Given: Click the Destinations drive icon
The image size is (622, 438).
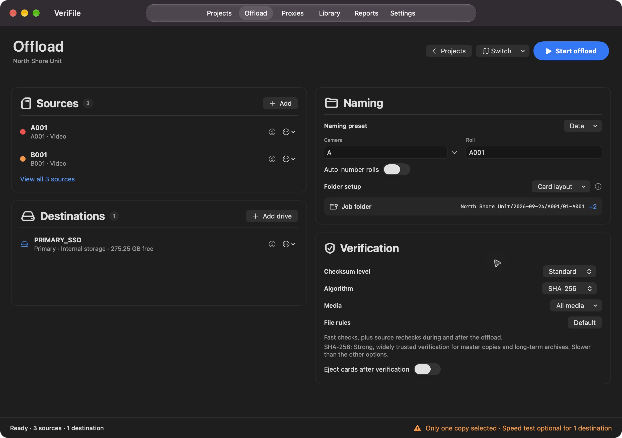Looking at the screenshot, I should tap(28, 216).
